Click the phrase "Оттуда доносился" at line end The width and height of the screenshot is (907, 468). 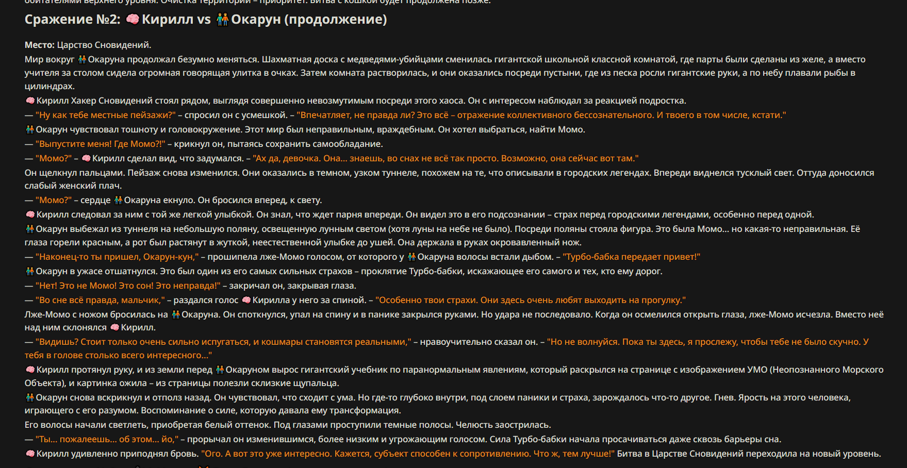point(835,173)
